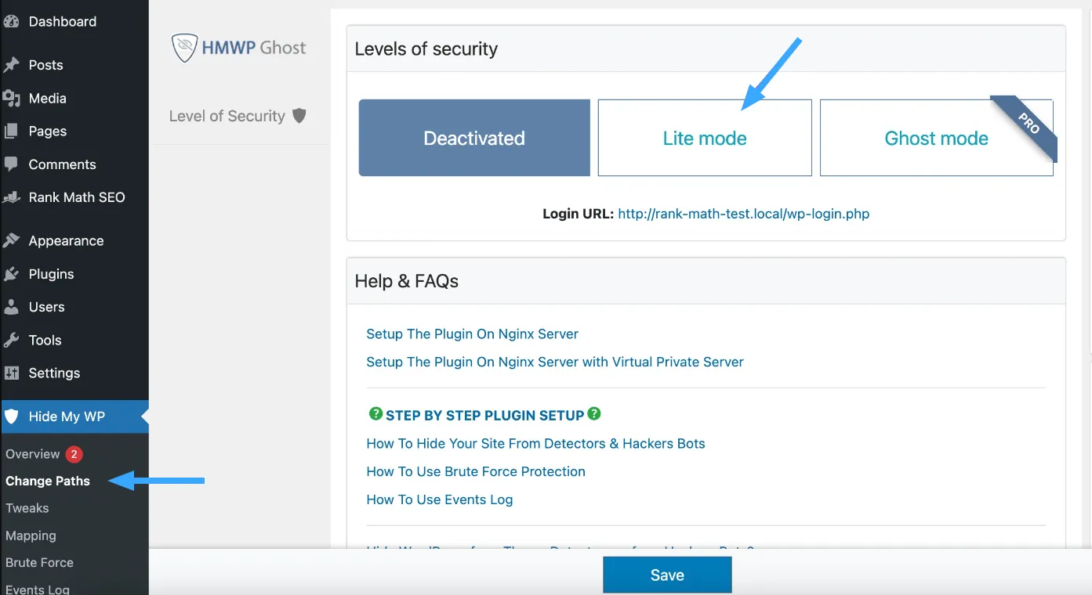Open the Brute Force submenu item
This screenshot has height=595, width=1092.
pos(39,562)
